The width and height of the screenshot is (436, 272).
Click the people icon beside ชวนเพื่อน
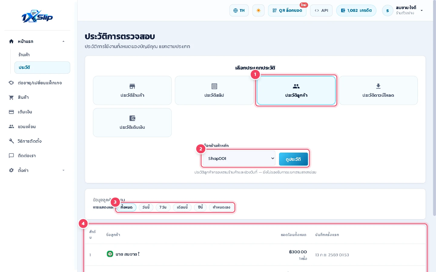pos(11,126)
